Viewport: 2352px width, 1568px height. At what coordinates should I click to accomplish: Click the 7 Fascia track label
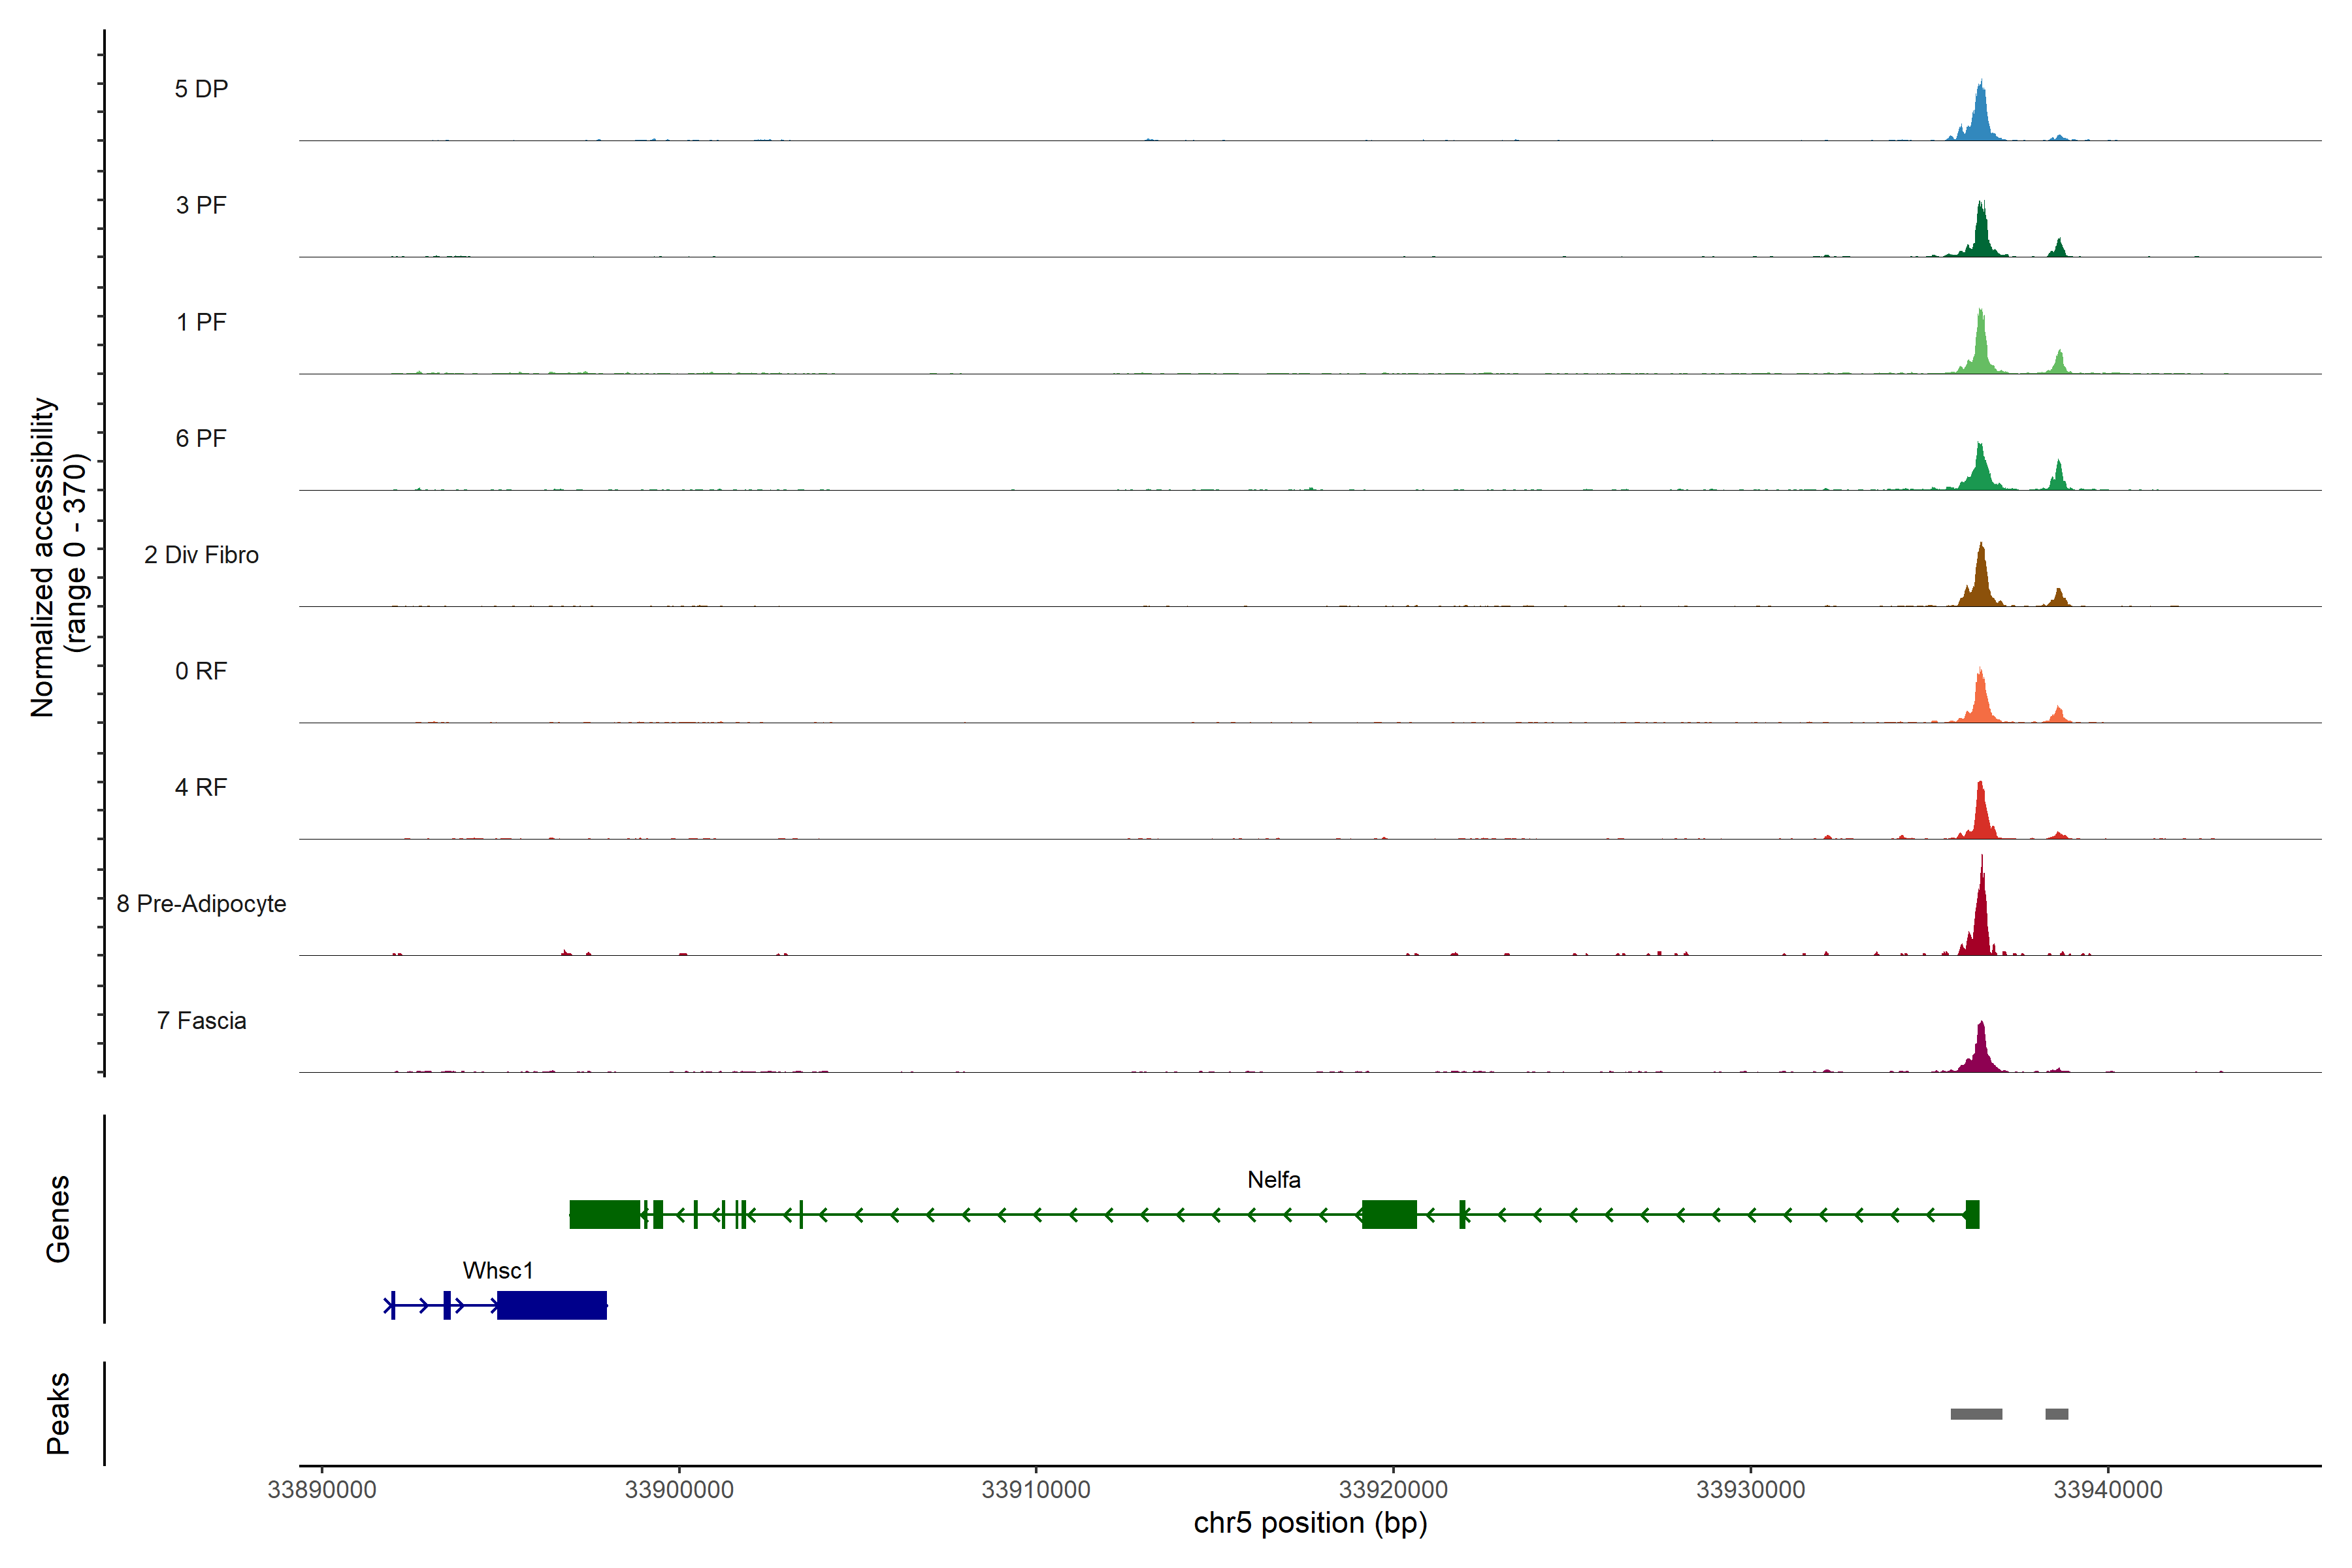pyautogui.click(x=201, y=1020)
